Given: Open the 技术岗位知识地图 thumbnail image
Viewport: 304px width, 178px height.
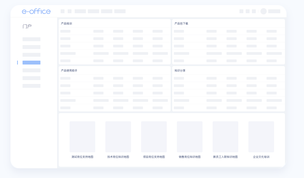Looking at the screenshot, I should (118, 137).
